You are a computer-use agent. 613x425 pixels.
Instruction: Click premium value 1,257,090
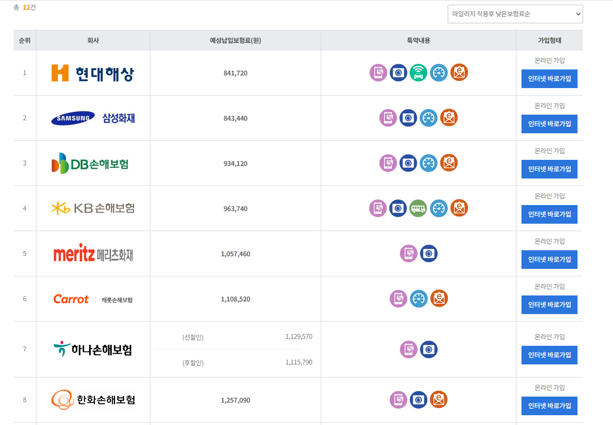(x=235, y=400)
